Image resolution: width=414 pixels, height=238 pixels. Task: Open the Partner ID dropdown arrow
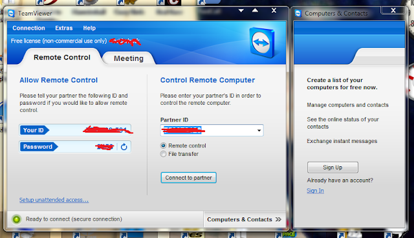pos(259,131)
